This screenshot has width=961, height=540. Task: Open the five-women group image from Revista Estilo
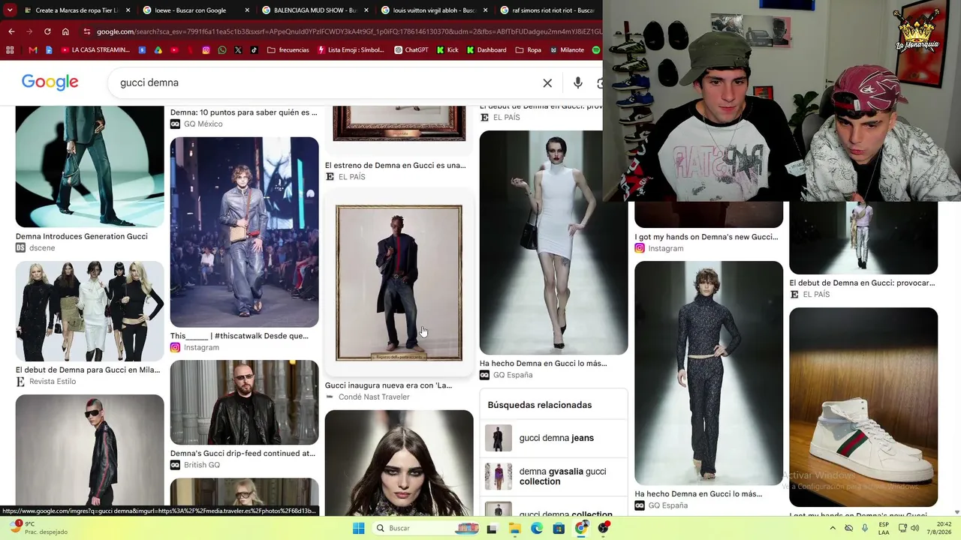(x=89, y=311)
